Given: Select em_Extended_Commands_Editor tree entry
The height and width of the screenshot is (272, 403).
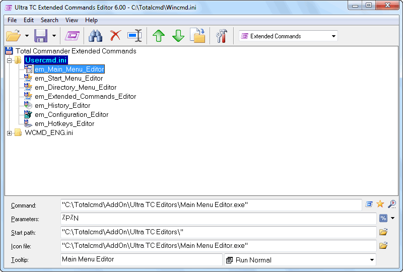Looking at the screenshot, I should [x=85, y=96].
